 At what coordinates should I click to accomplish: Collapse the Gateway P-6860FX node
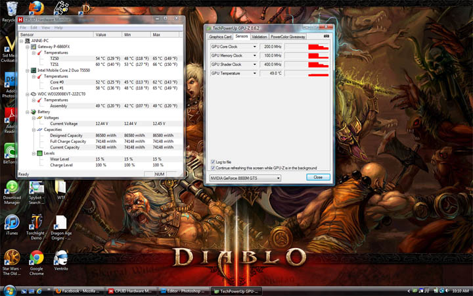coord(28,47)
